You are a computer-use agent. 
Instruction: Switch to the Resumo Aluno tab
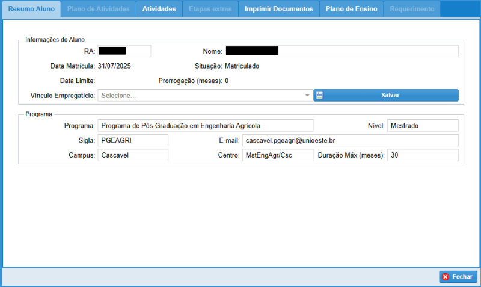coord(31,9)
